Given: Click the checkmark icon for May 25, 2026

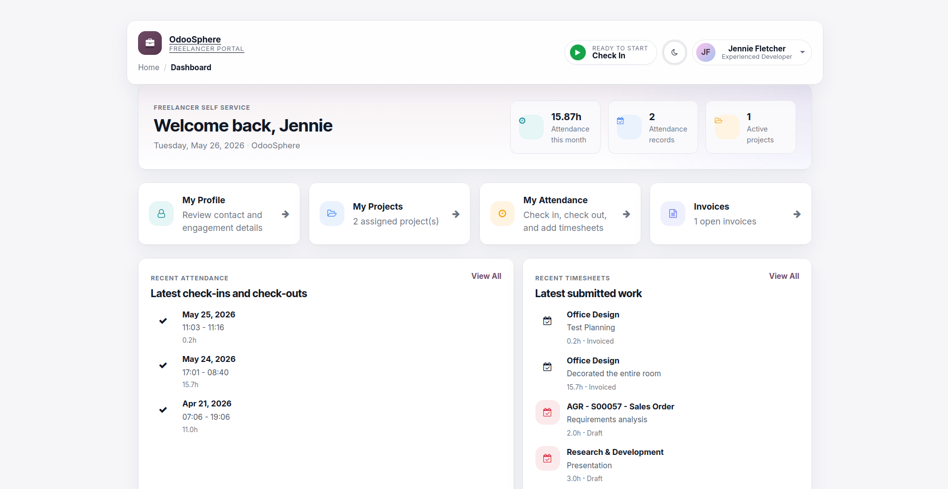Looking at the screenshot, I should point(163,321).
